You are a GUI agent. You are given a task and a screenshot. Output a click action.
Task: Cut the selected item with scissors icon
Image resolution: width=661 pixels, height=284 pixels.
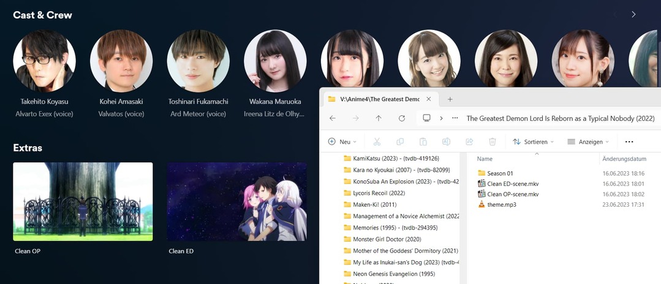(x=377, y=142)
